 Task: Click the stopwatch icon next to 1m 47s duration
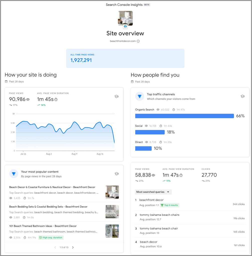(181, 175)
